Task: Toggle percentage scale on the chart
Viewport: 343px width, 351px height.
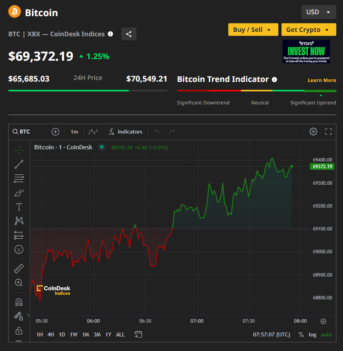Action: click(301, 334)
